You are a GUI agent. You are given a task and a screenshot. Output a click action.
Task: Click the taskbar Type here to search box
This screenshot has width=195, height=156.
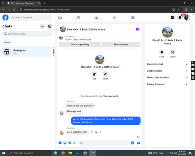29,153
